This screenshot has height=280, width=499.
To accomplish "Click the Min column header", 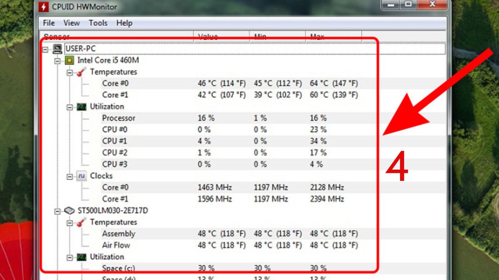I will tap(277, 37).
